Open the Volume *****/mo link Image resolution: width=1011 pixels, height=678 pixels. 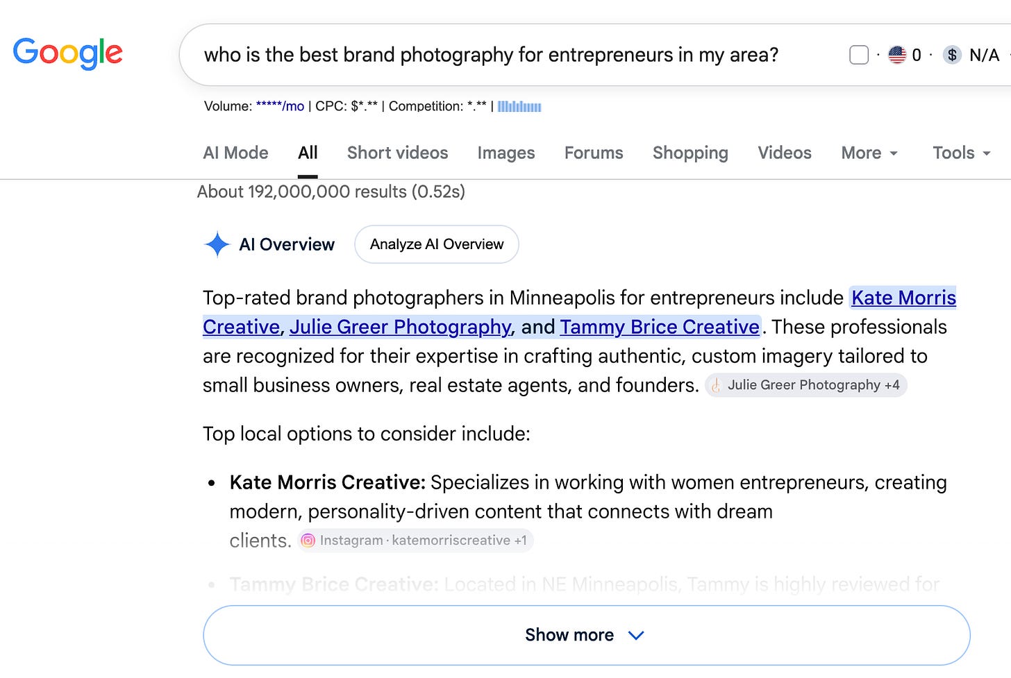(280, 106)
